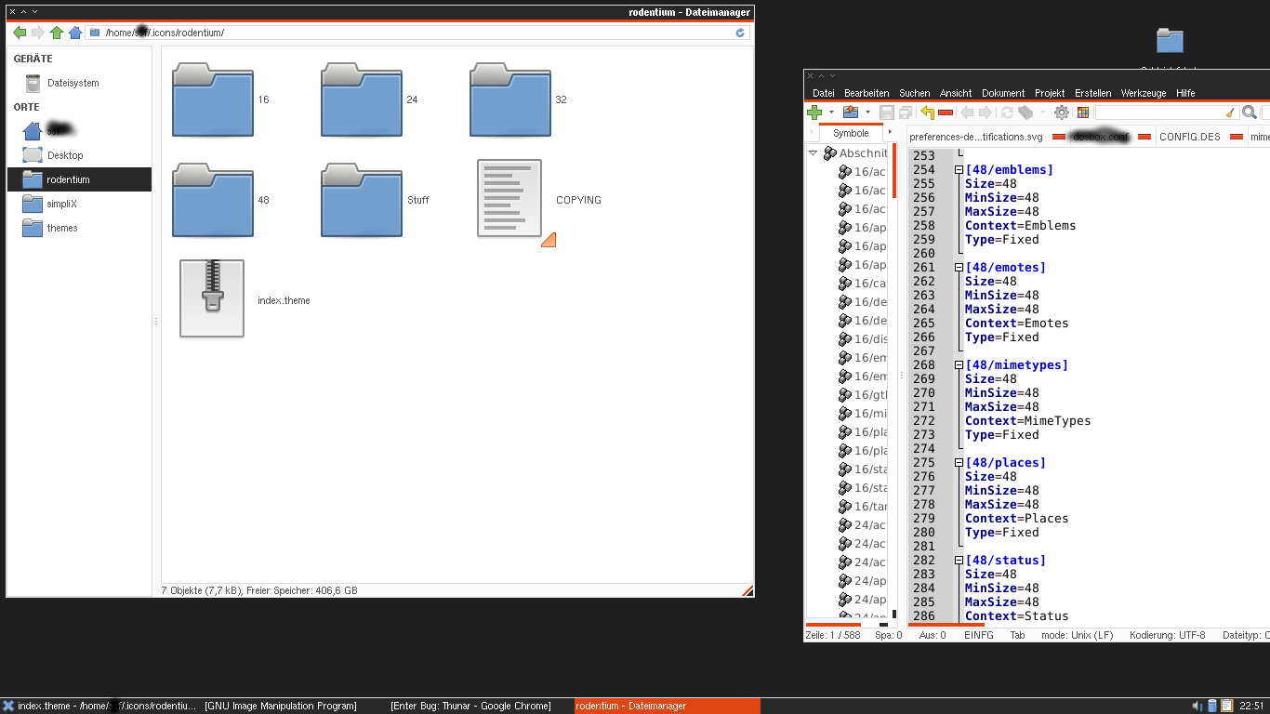Create new file with green plus icon
Viewport: 1270px width, 714px height.
(814, 112)
